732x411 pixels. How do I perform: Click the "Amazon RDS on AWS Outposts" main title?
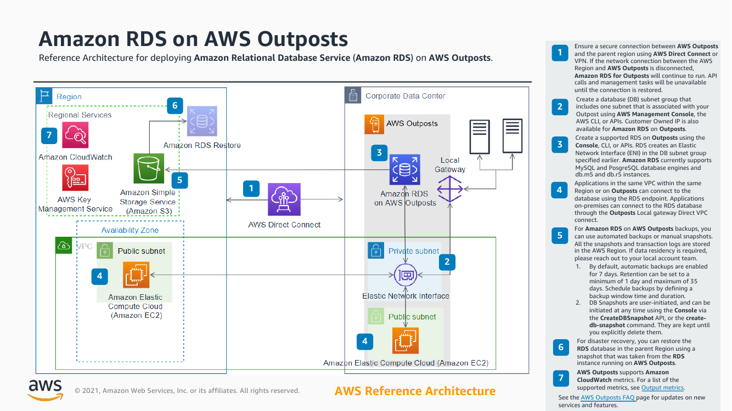[193, 39]
